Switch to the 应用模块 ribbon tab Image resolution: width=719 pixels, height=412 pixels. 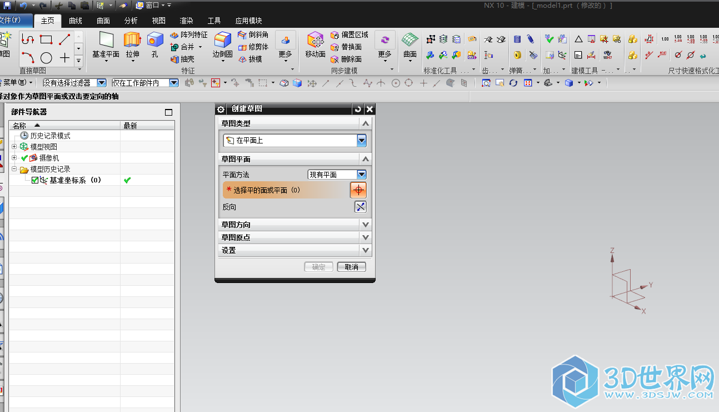[248, 21]
